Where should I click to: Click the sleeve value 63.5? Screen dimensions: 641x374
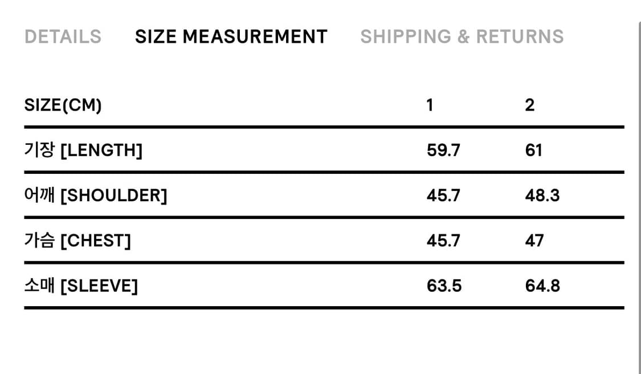(x=444, y=286)
